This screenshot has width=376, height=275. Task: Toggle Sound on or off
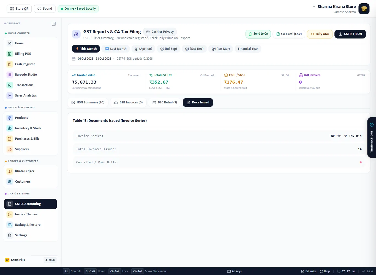click(45, 9)
